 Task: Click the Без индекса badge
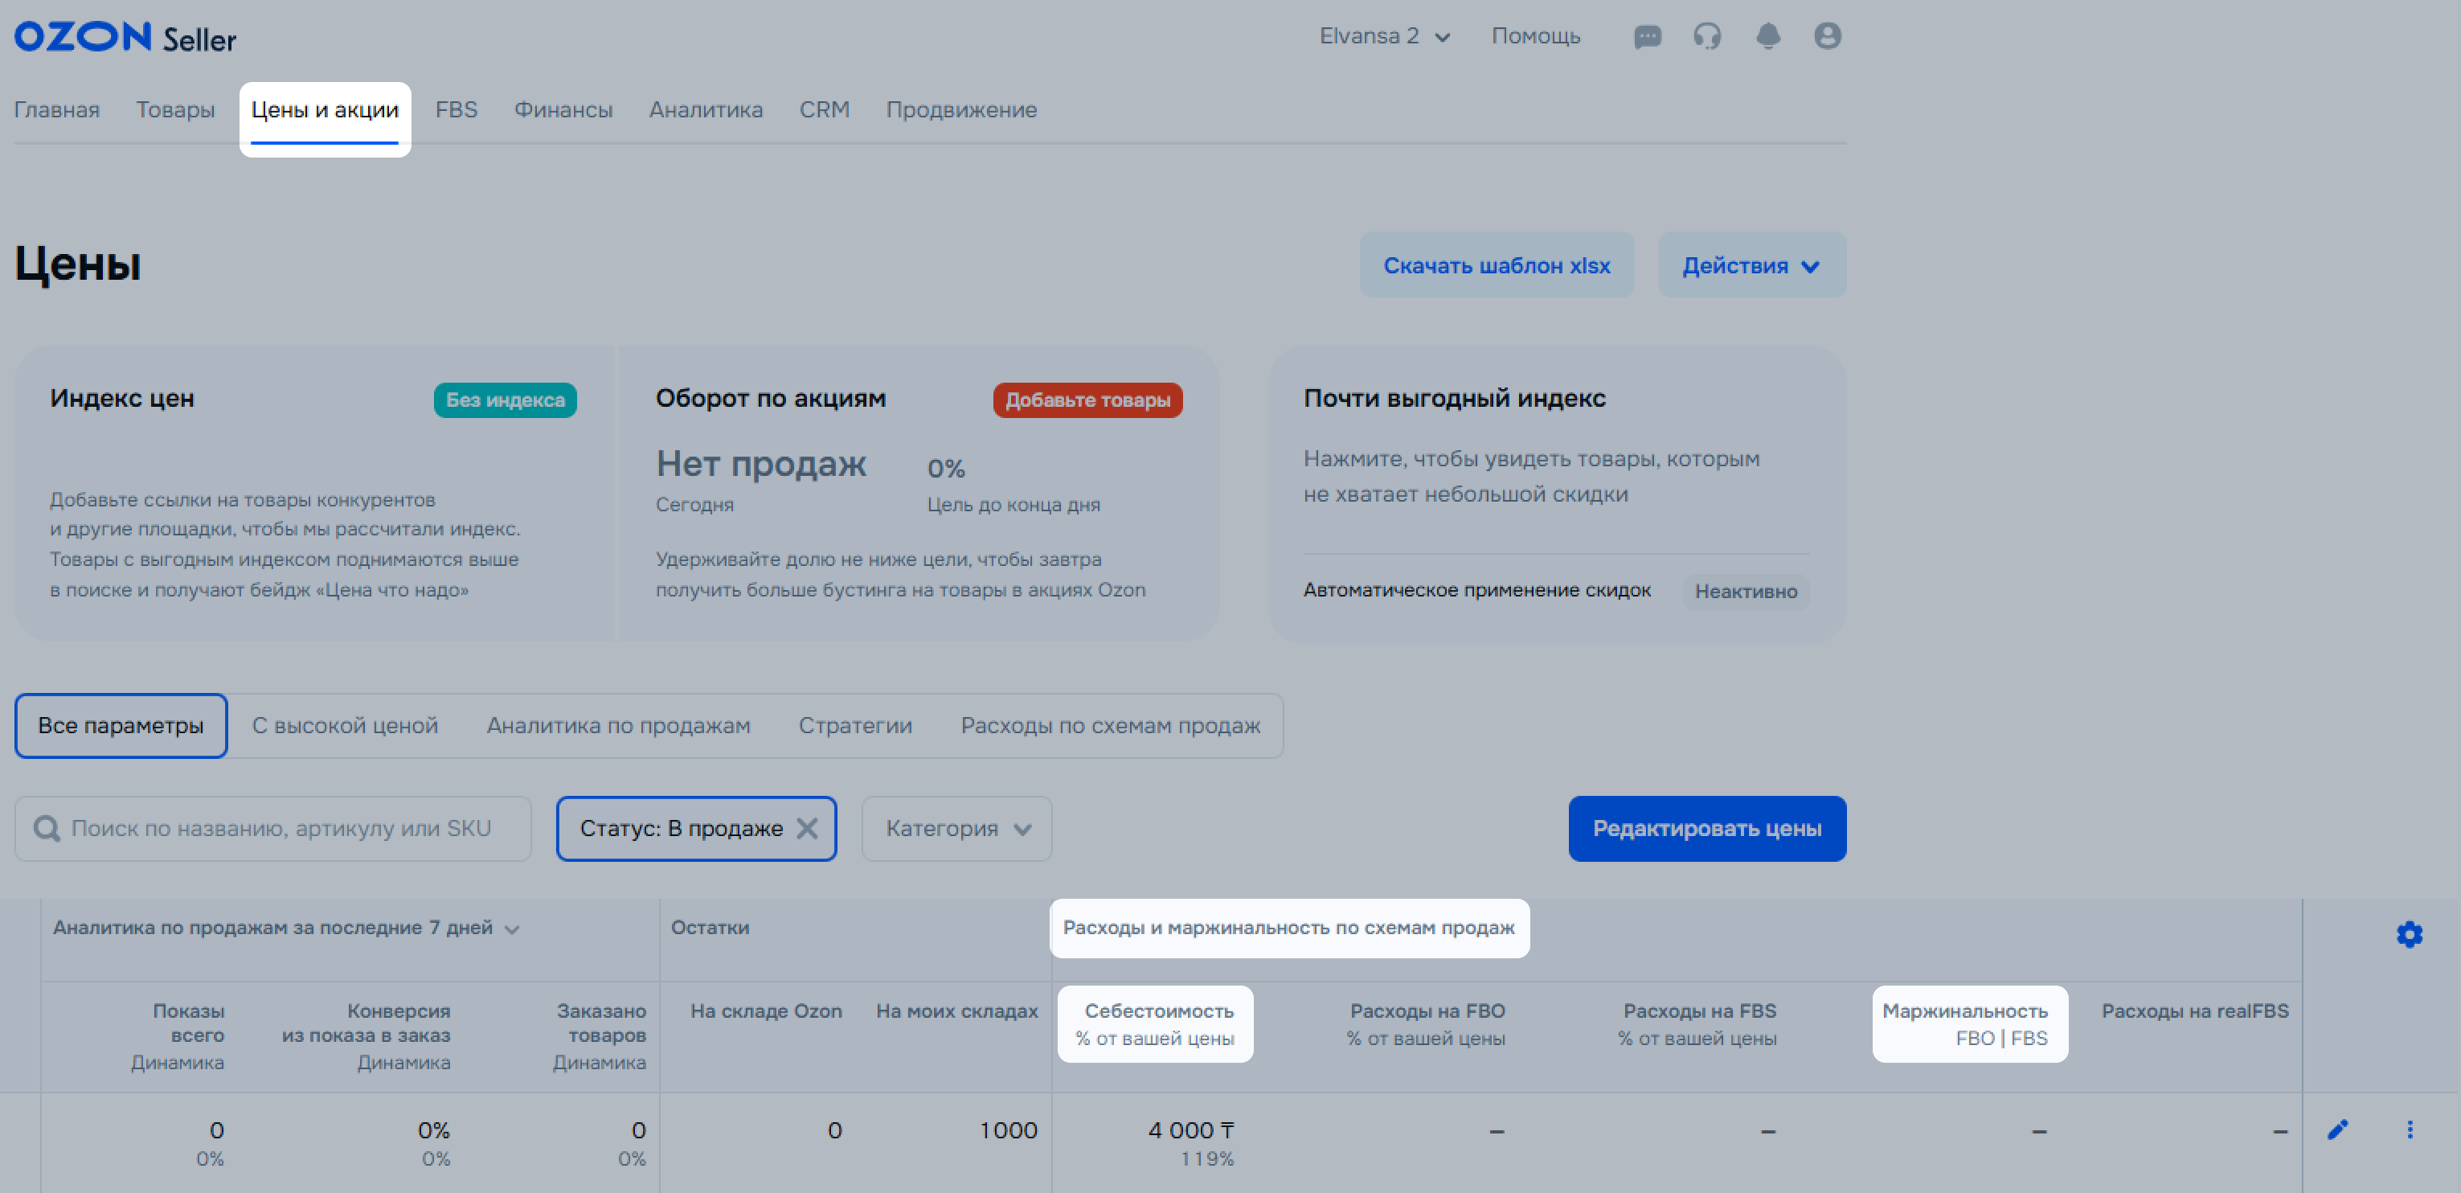click(x=505, y=400)
